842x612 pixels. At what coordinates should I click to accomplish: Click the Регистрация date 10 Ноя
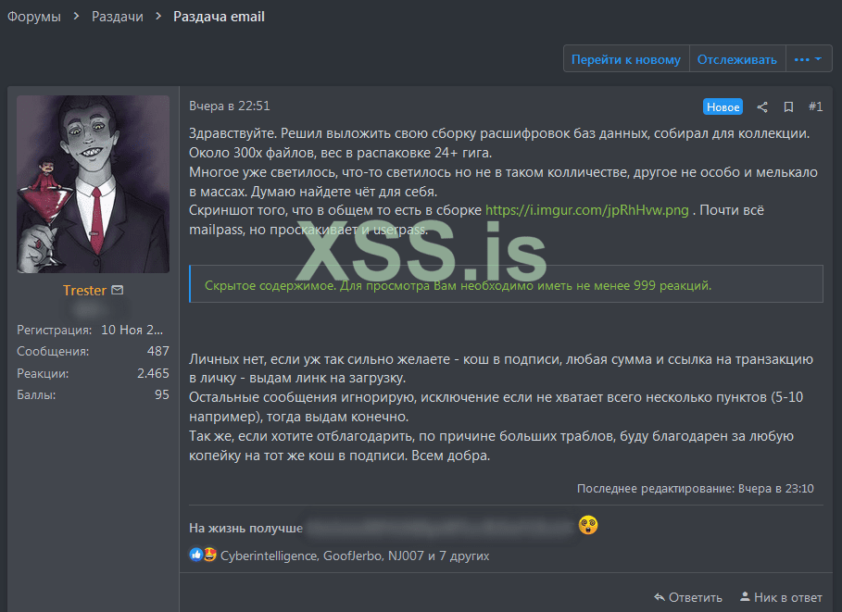pos(132,330)
